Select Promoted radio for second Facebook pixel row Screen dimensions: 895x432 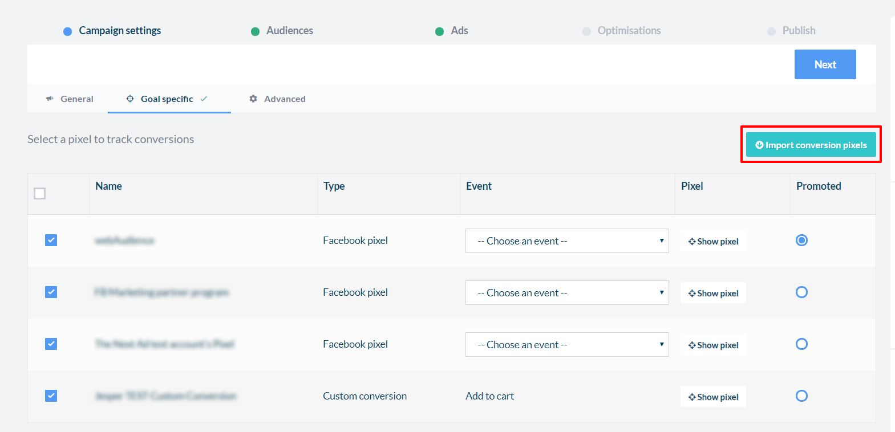coord(801,292)
